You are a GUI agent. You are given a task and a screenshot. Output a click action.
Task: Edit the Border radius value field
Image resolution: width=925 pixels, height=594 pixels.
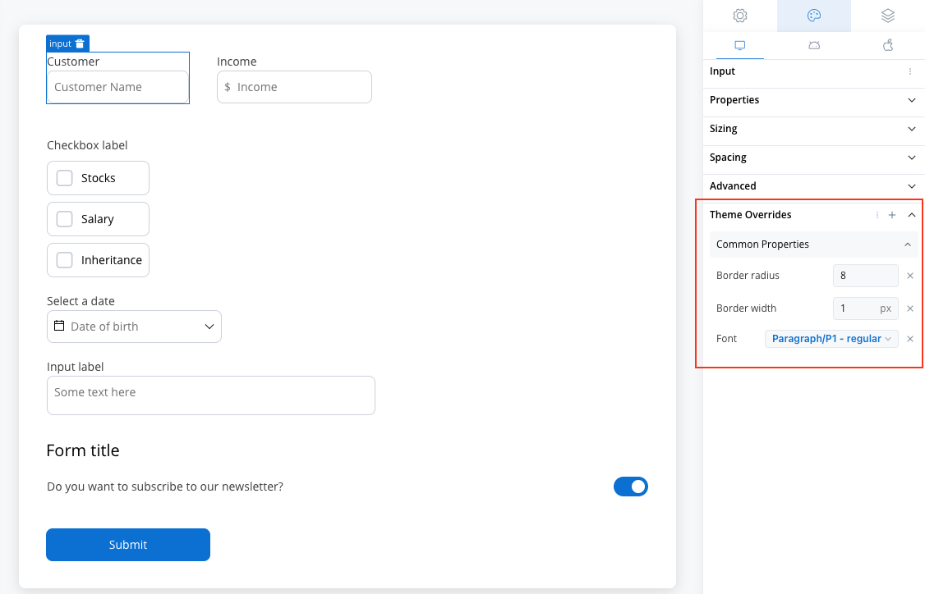pyautogui.click(x=865, y=276)
